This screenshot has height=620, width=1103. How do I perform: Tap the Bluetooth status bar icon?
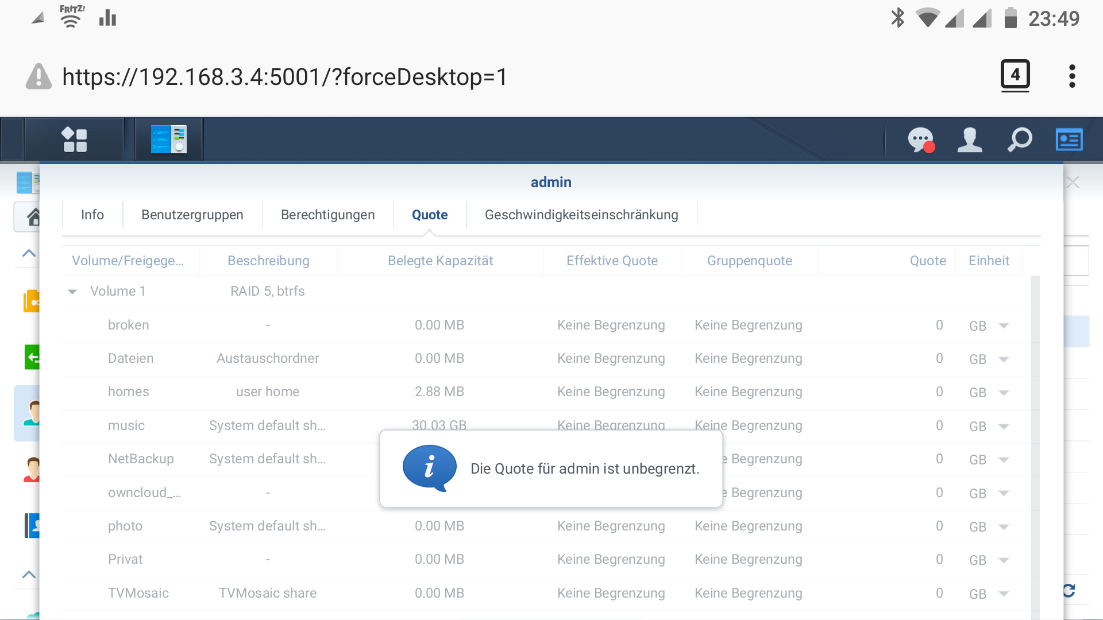[897, 18]
